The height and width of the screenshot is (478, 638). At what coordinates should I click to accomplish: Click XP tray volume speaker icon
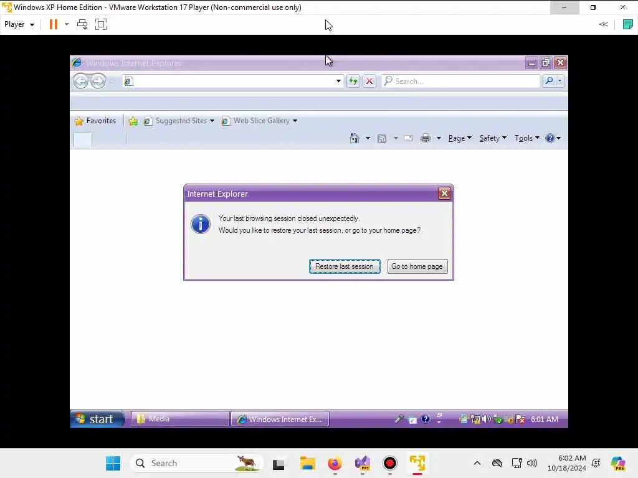486,419
